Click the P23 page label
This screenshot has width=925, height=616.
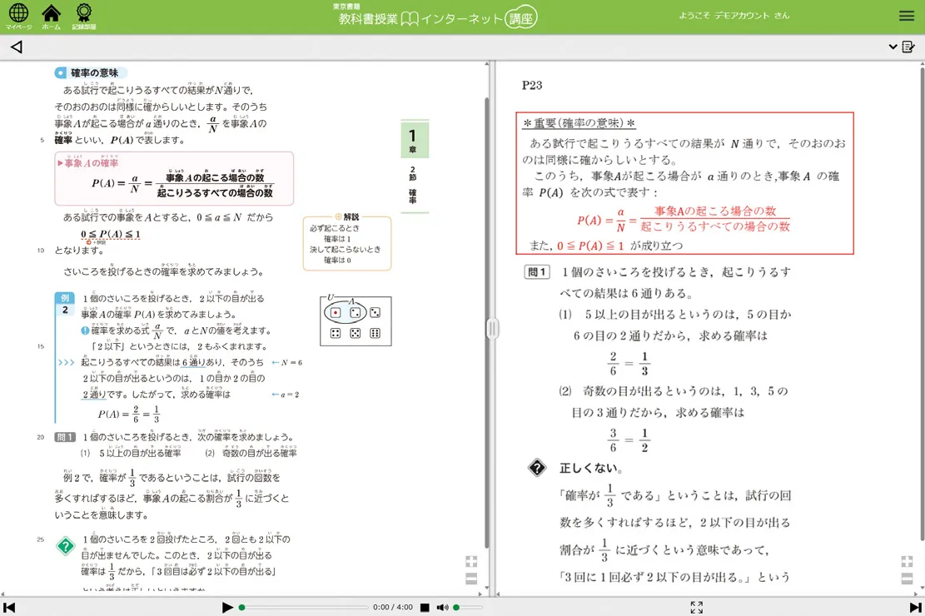pyautogui.click(x=532, y=86)
